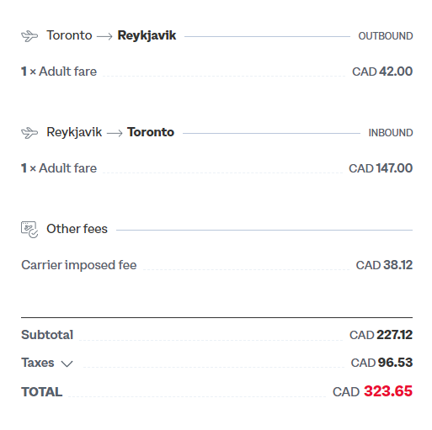Click the OUTBOUND label
The width and height of the screenshot is (432, 430).
(x=386, y=36)
